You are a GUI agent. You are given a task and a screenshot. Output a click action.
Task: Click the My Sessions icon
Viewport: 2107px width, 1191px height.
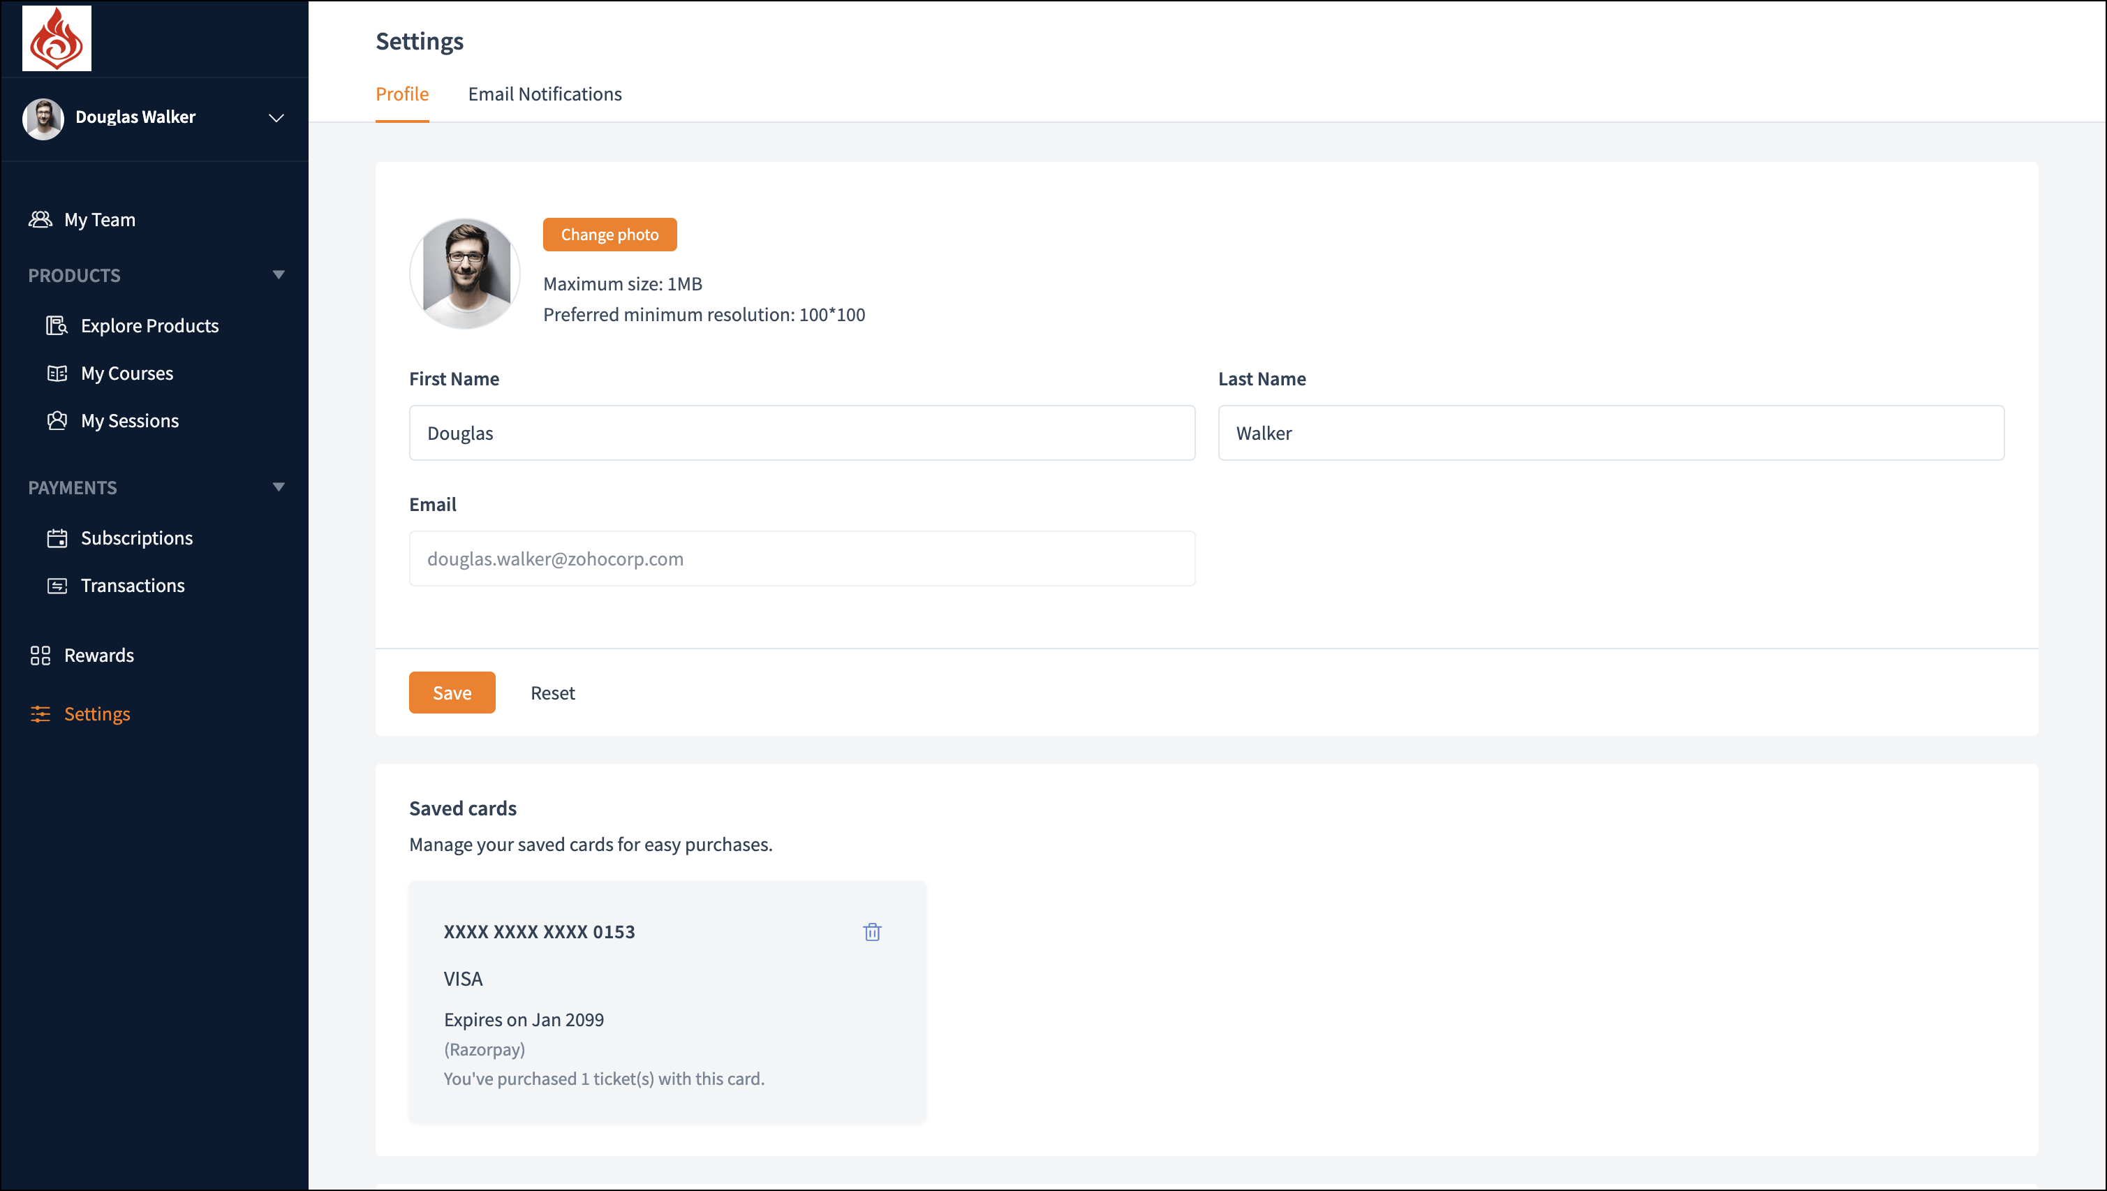point(57,420)
